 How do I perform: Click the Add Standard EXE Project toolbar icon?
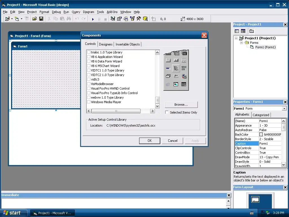(7, 19)
